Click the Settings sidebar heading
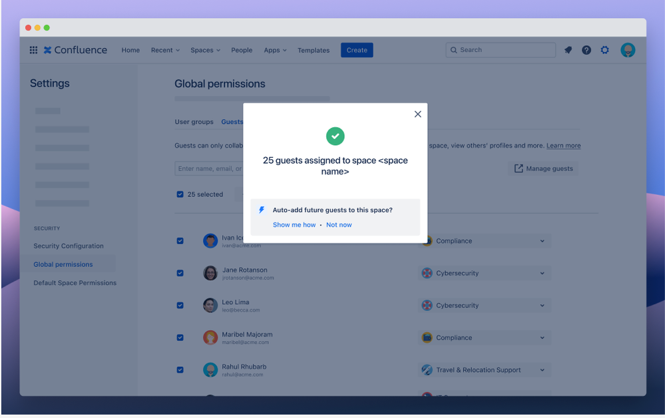 tap(50, 83)
